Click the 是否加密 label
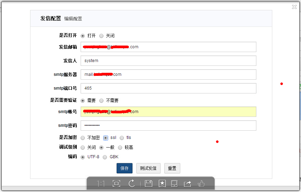 pos(68,137)
